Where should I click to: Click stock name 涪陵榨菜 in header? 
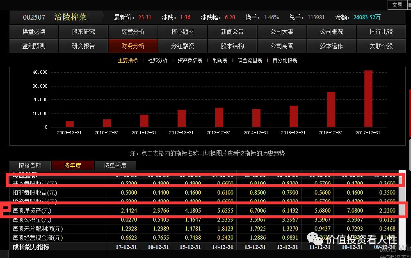71,17
